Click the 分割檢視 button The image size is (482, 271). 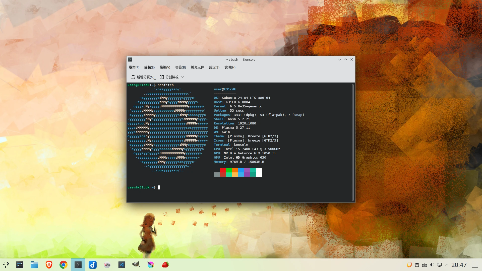[169, 77]
